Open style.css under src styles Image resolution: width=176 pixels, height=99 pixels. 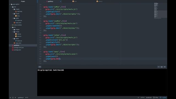click(x=20, y=41)
